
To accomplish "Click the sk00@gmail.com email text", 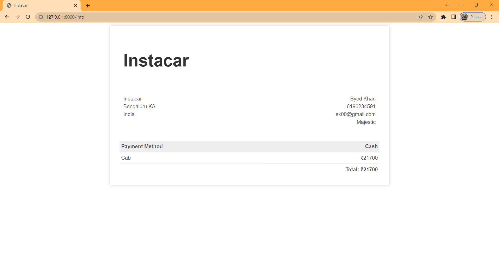I will [x=356, y=114].
